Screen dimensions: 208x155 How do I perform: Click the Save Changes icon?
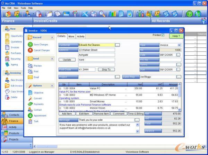(30, 44)
